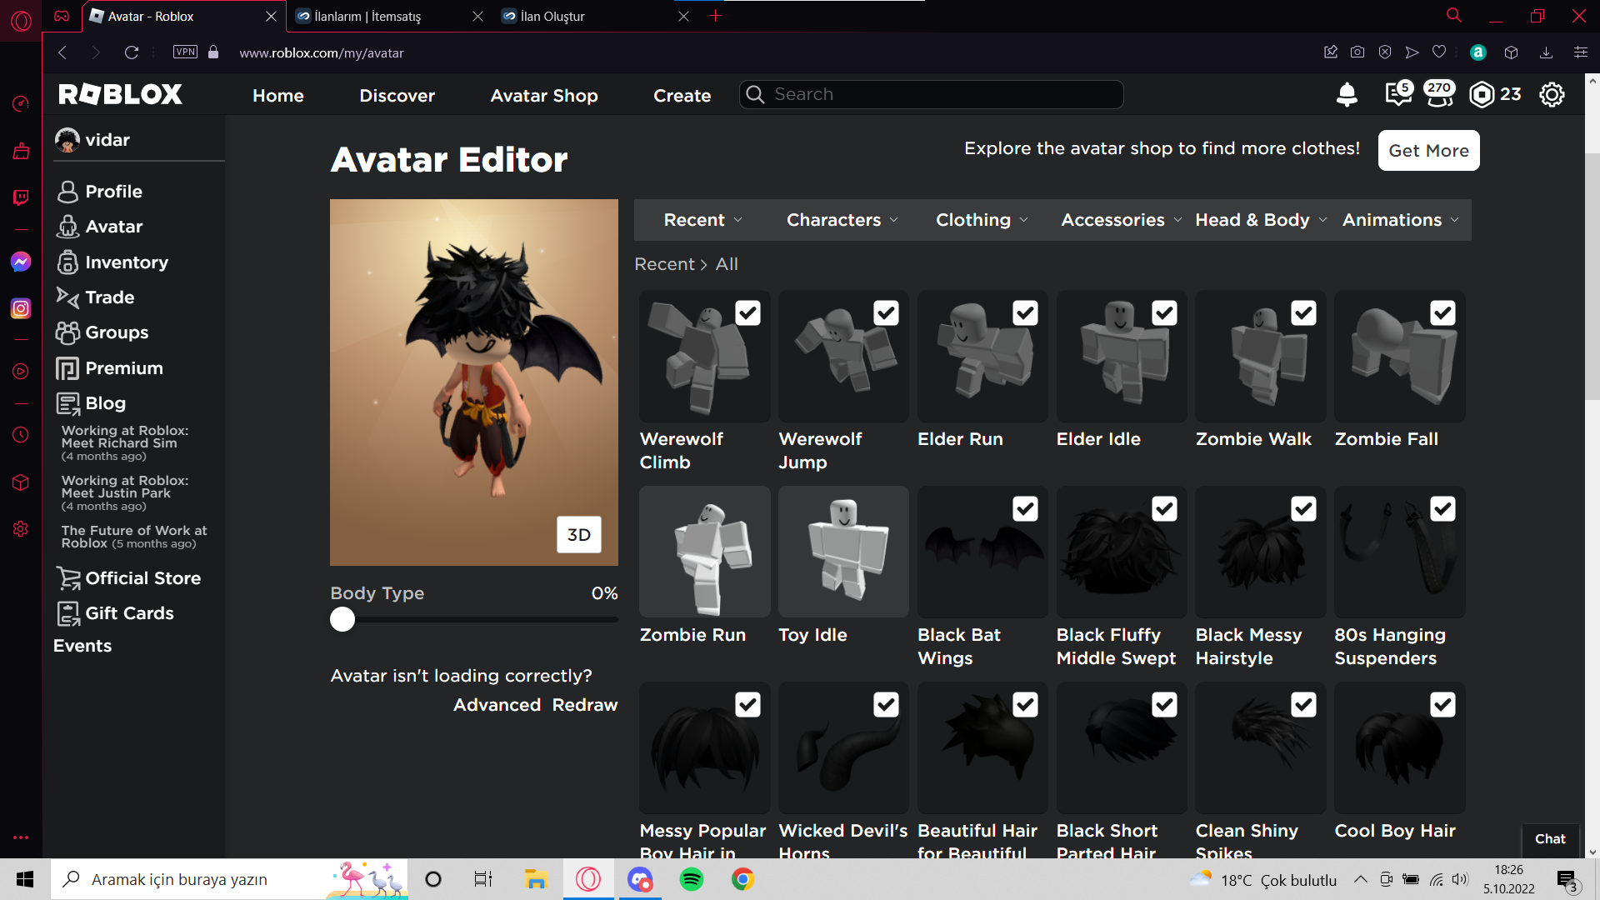This screenshot has height=900, width=1600.
Task: Open a new tab with the plus icon
Action: [x=715, y=16]
